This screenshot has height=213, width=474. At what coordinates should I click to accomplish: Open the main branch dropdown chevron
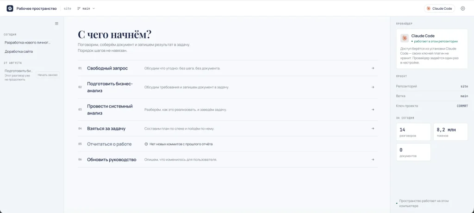tap(94, 8)
